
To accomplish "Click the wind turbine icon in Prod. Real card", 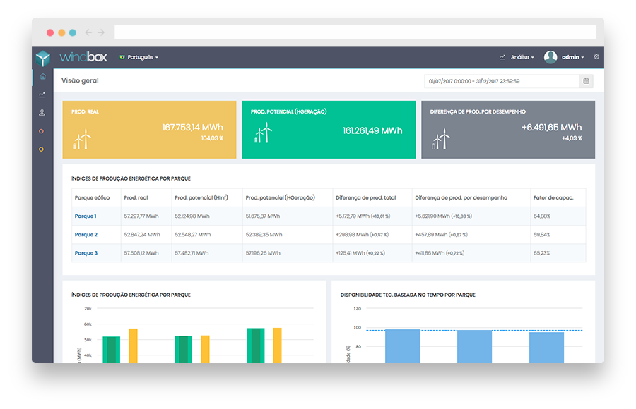I will click(83, 138).
